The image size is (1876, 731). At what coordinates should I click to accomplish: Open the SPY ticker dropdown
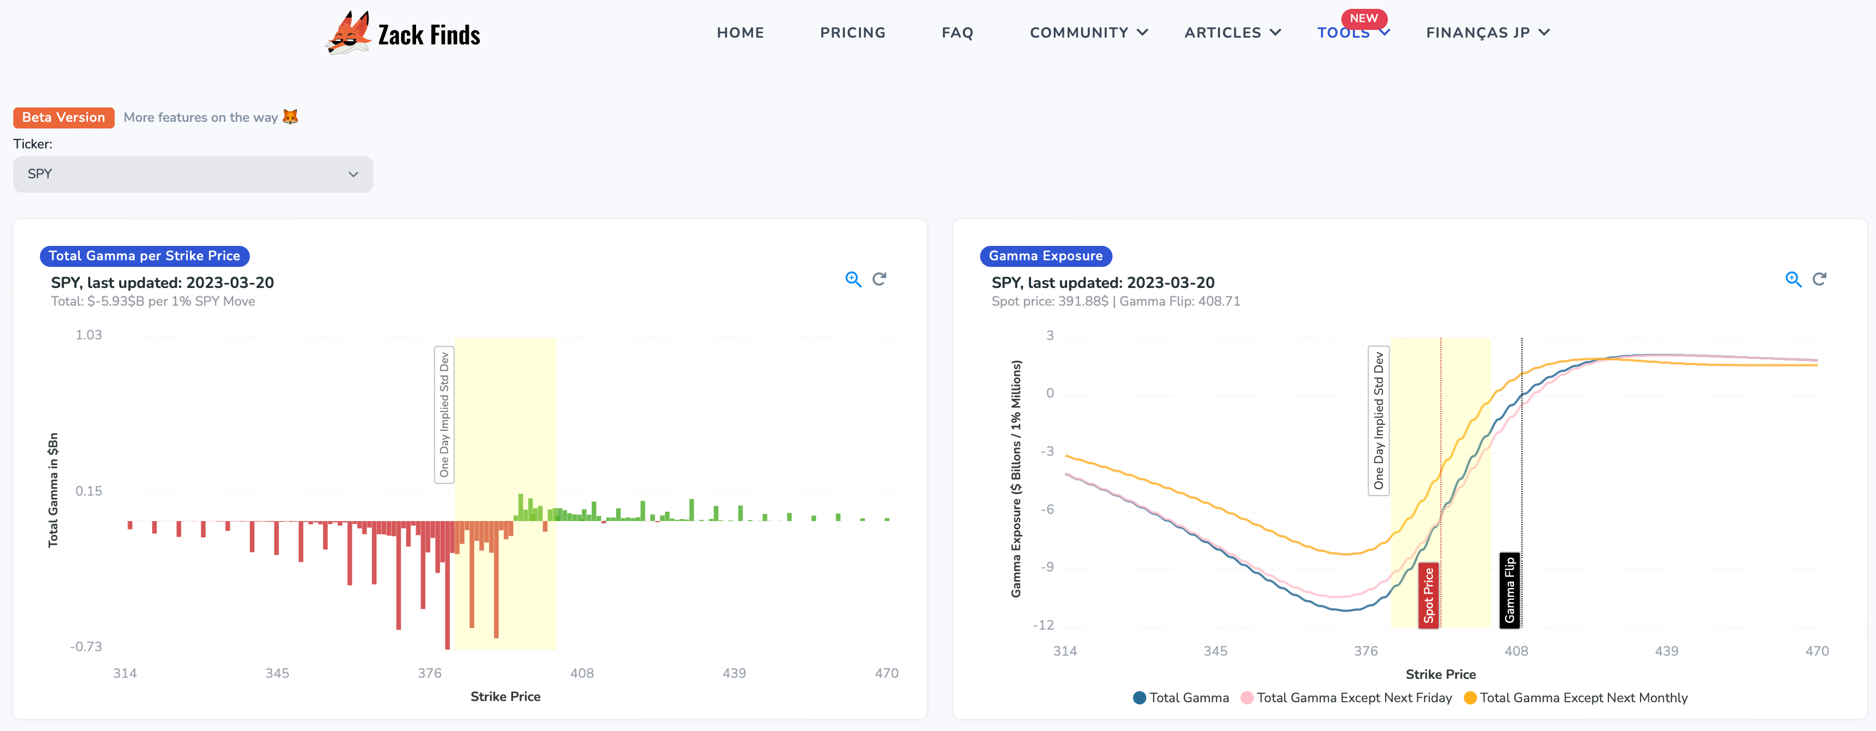(x=193, y=174)
